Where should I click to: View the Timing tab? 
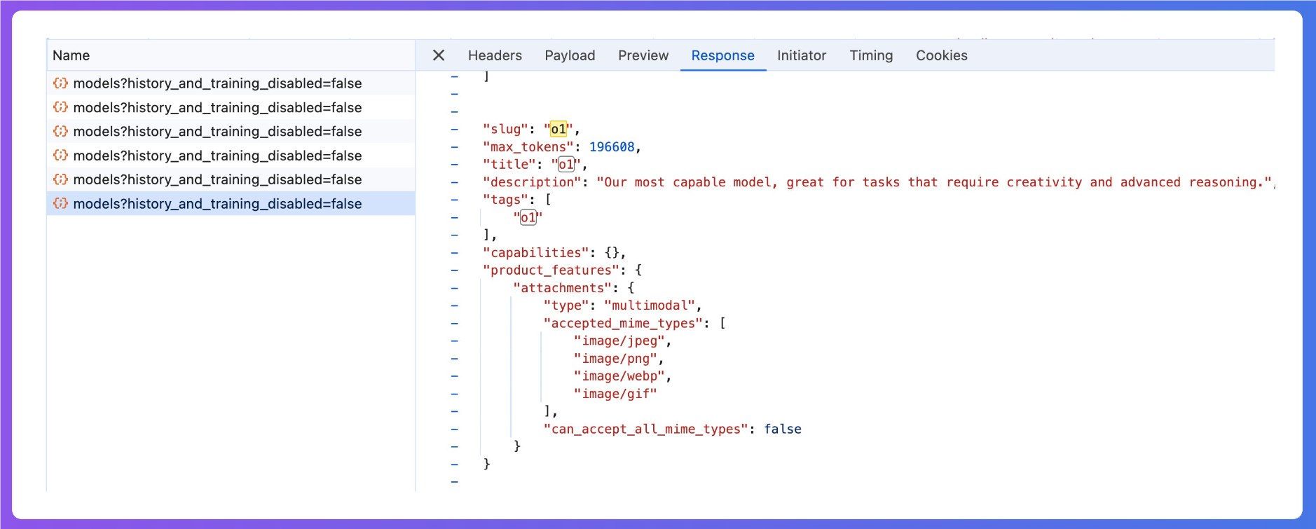(x=871, y=55)
